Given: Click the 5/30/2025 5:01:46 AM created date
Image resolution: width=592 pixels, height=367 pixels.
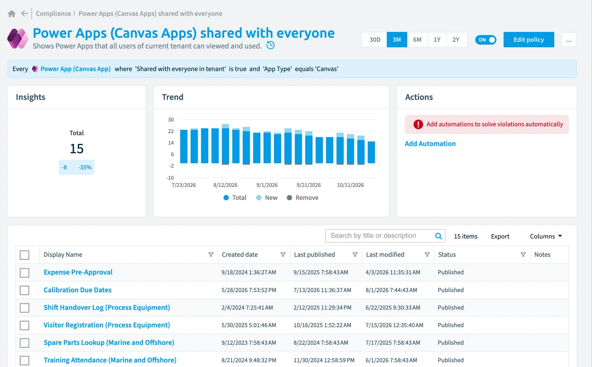Looking at the screenshot, I should (249, 325).
